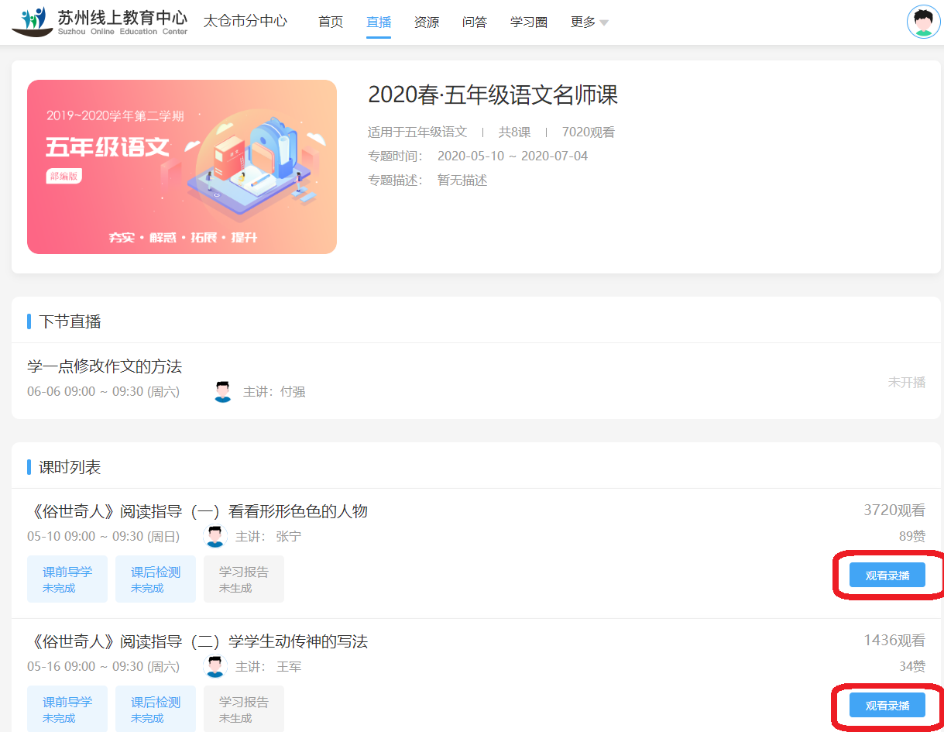The image size is (944, 732).
Task: Click 观看录播 for 《俗世奇人》阅读指导（二）
Action: pyautogui.click(x=887, y=705)
